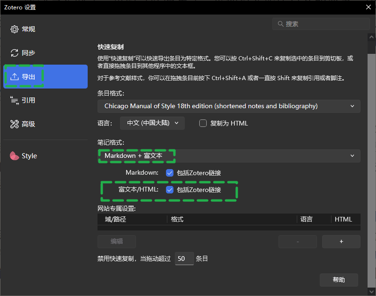
Task: Close the Zotero 设置 window
Action: point(368,7)
